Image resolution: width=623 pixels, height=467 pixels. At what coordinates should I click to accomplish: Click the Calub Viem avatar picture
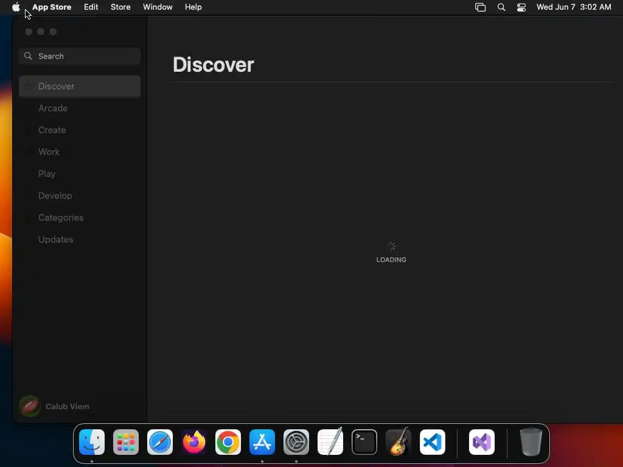tap(29, 406)
